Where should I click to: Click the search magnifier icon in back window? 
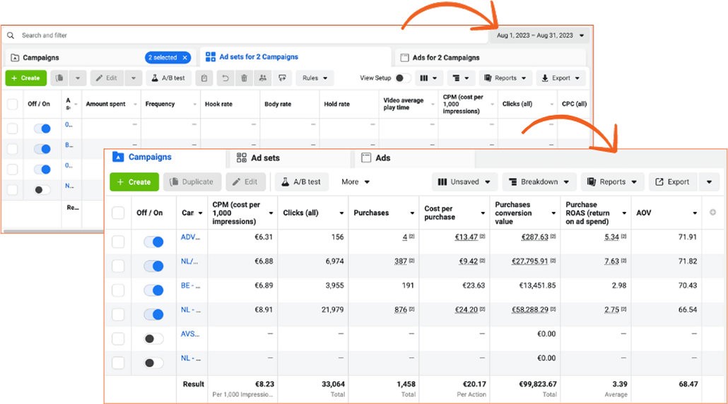[x=11, y=35]
